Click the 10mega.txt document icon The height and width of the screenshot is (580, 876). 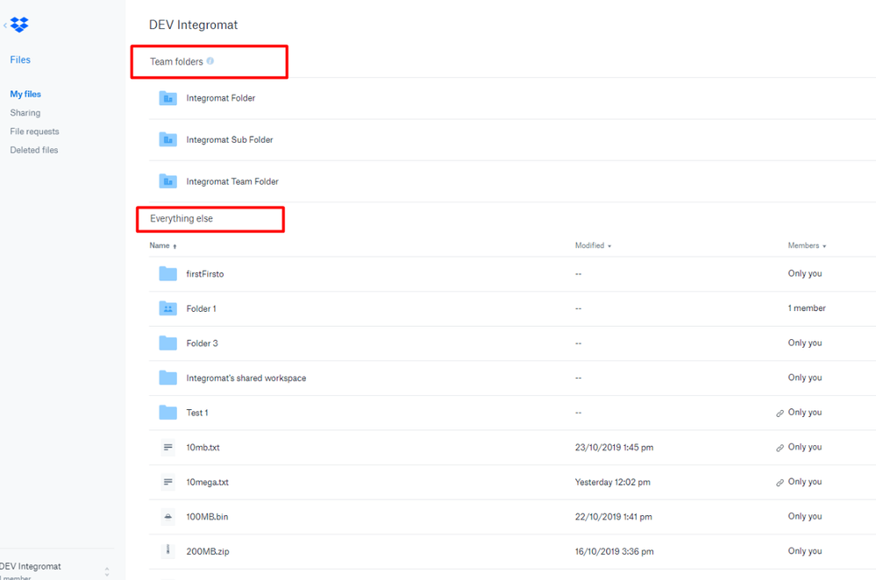[x=168, y=482]
